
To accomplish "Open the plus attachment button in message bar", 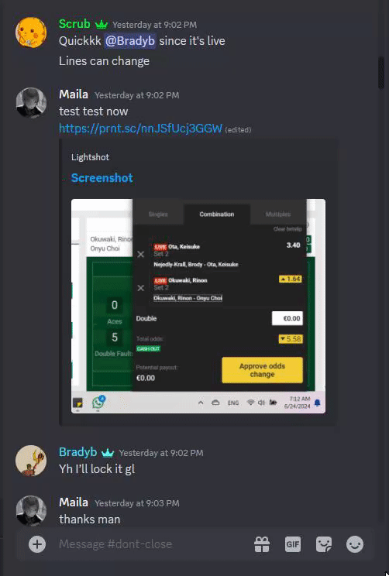I will point(37,544).
